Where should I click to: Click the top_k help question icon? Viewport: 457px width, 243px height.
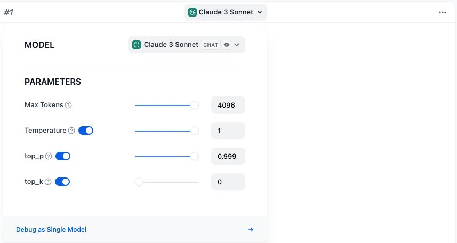48,182
